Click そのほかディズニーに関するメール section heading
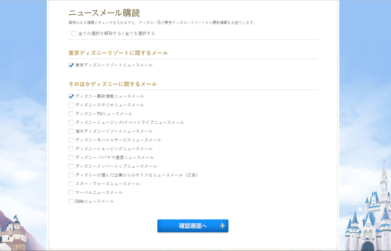391x251 pixels. [113, 84]
